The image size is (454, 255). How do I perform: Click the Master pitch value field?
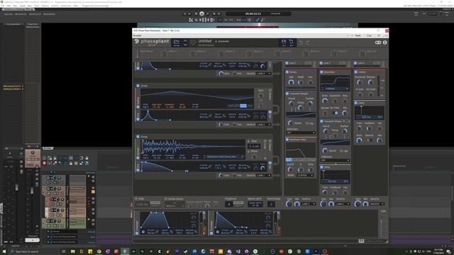[255, 204]
